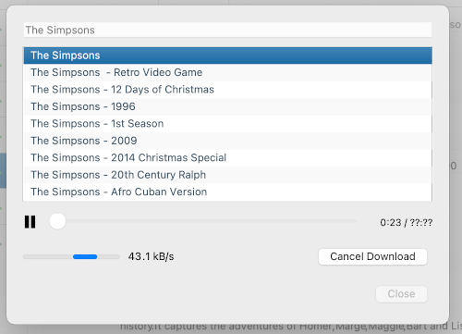Pick 'The Simpsons - 20th Century Ralph'

(x=228, y=175)
